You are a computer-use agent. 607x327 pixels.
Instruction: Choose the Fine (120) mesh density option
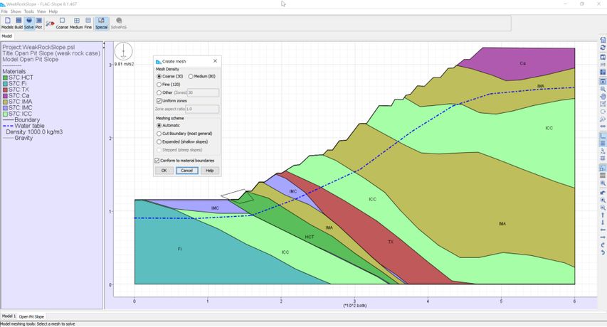point(159,85)
